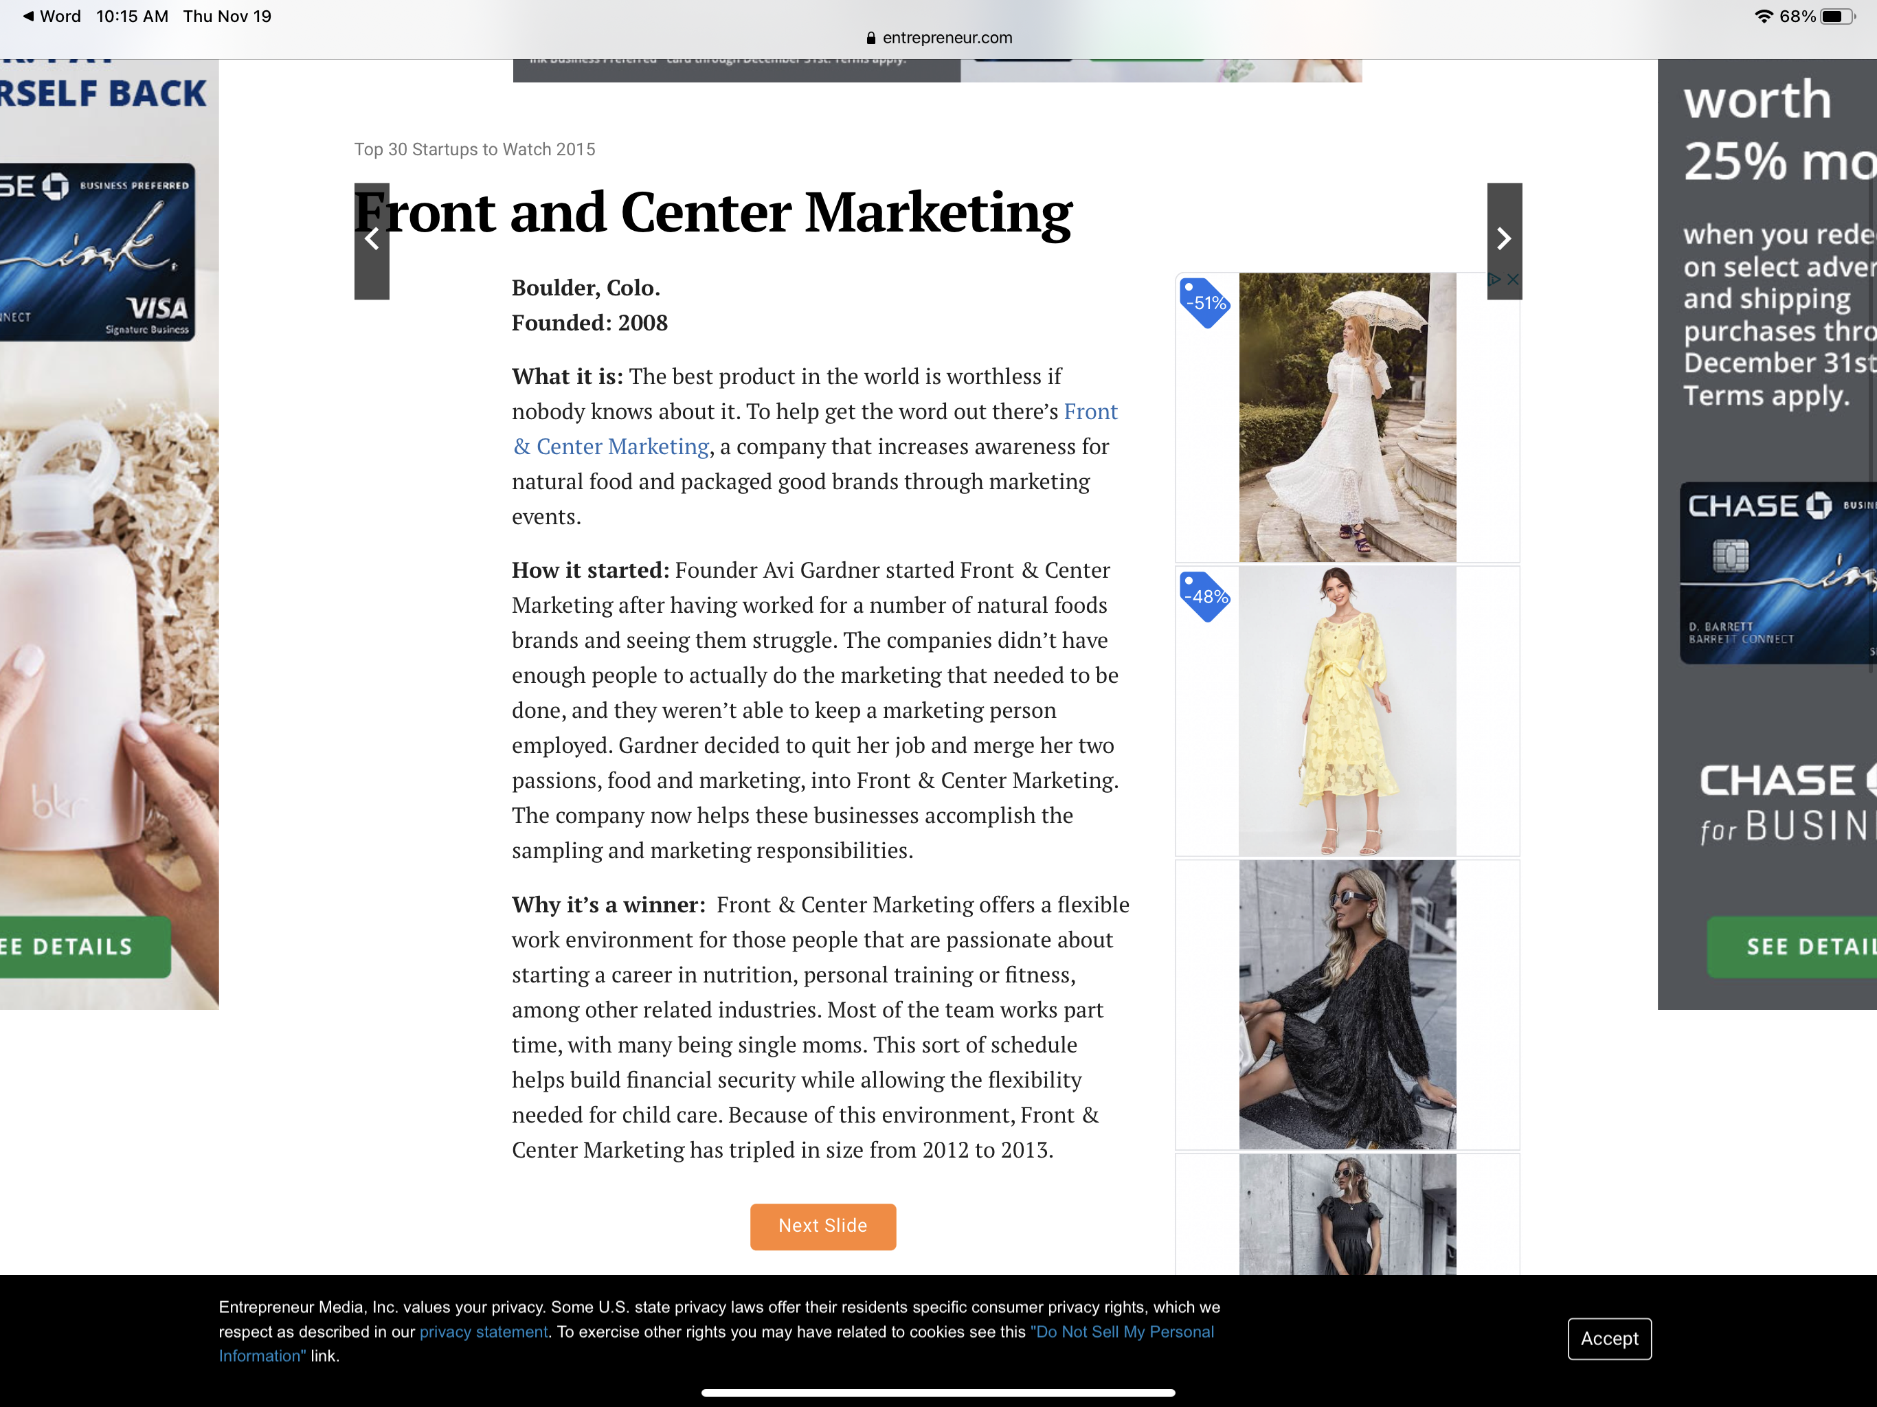The image size is (1877, 1407).
Task: Click the Boulder, Colo. location text
Action: 585,288
